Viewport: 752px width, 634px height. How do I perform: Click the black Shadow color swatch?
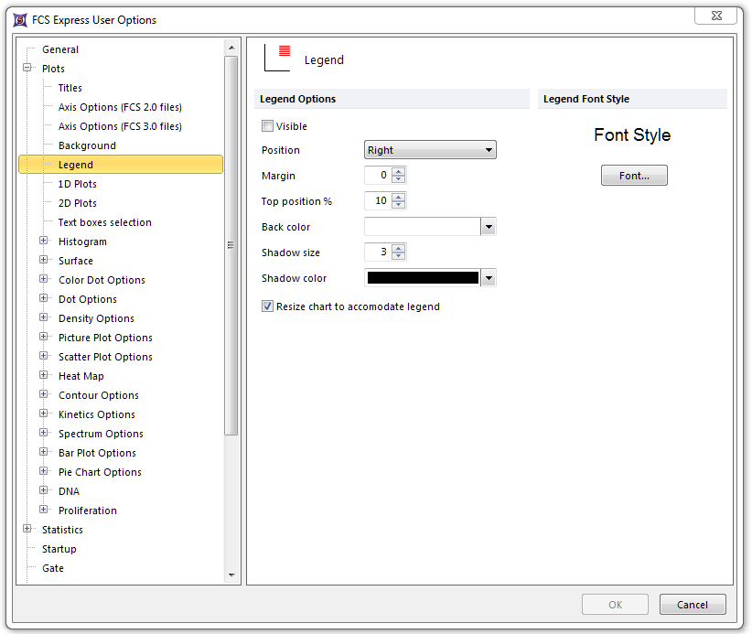423,278
